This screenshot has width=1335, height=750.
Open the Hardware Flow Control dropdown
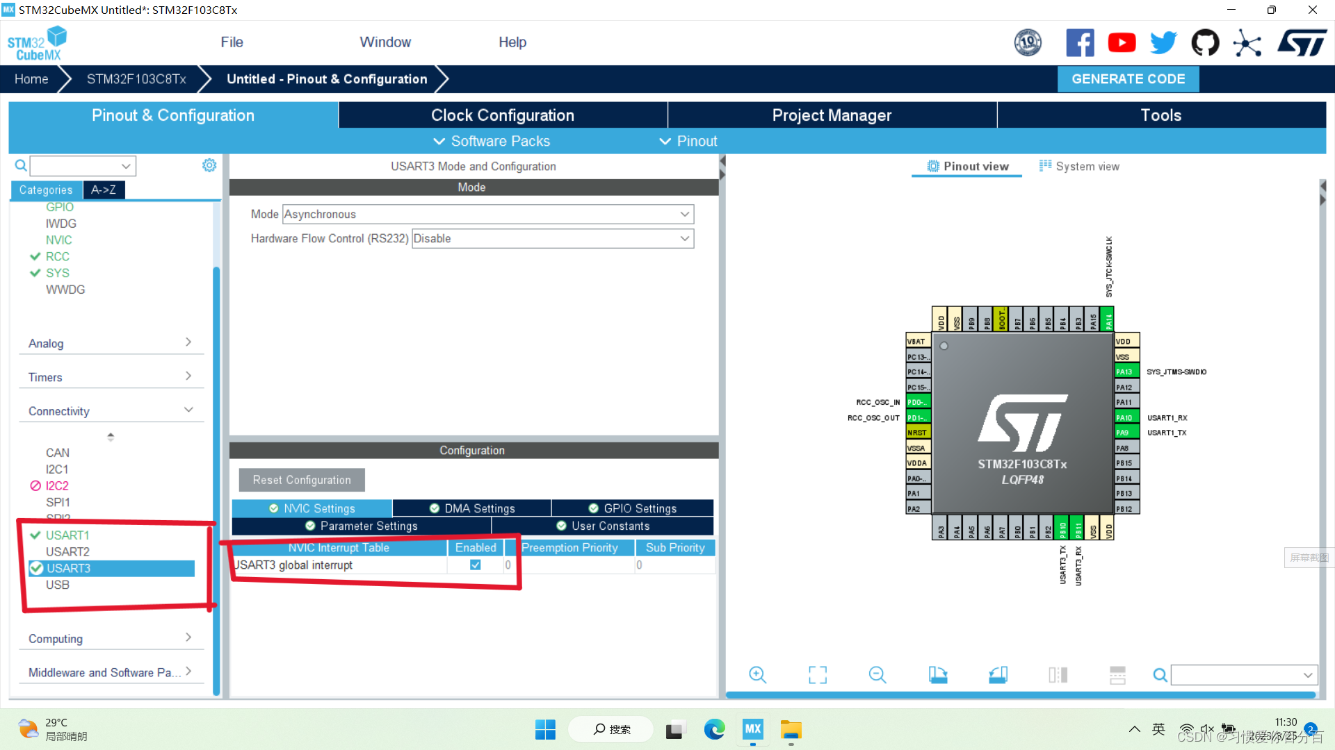(x=685, y=238)
